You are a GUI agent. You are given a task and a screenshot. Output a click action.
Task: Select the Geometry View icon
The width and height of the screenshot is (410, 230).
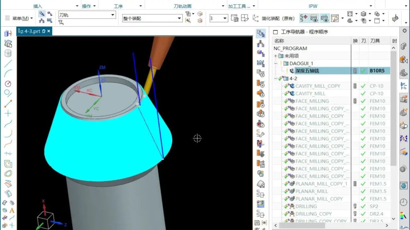click(261, 53)
